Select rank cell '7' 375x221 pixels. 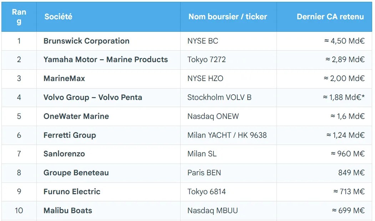(x=19, y=154)
